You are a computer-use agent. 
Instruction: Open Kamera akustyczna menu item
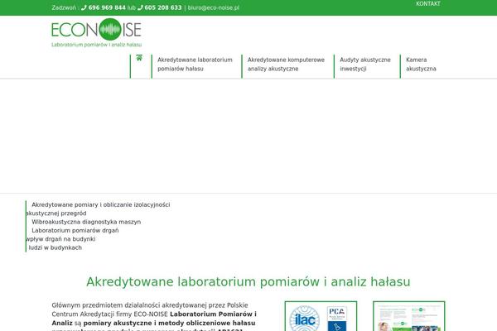(x=421, y=65)
